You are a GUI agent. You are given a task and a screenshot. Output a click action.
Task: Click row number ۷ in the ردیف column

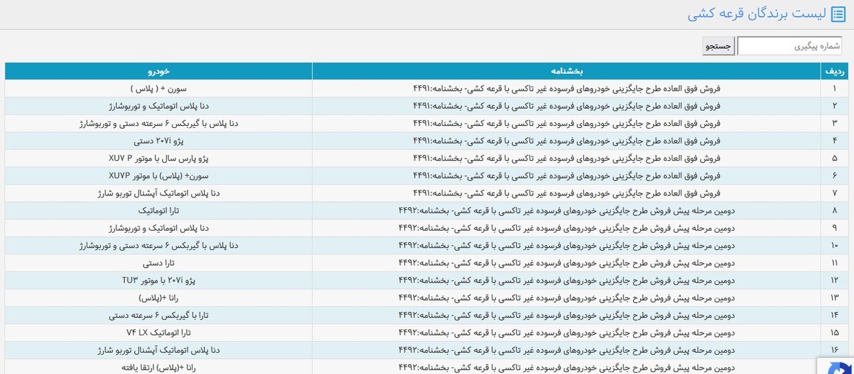[835, 193]
